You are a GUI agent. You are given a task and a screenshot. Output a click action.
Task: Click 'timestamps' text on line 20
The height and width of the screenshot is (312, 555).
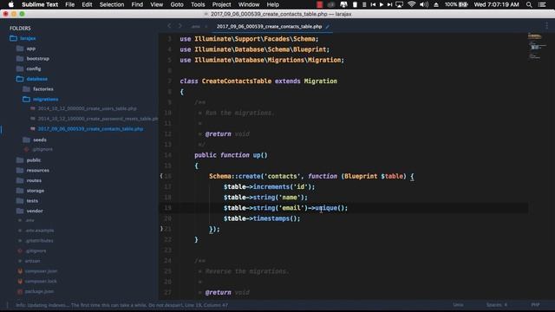(x=271, y=218)
